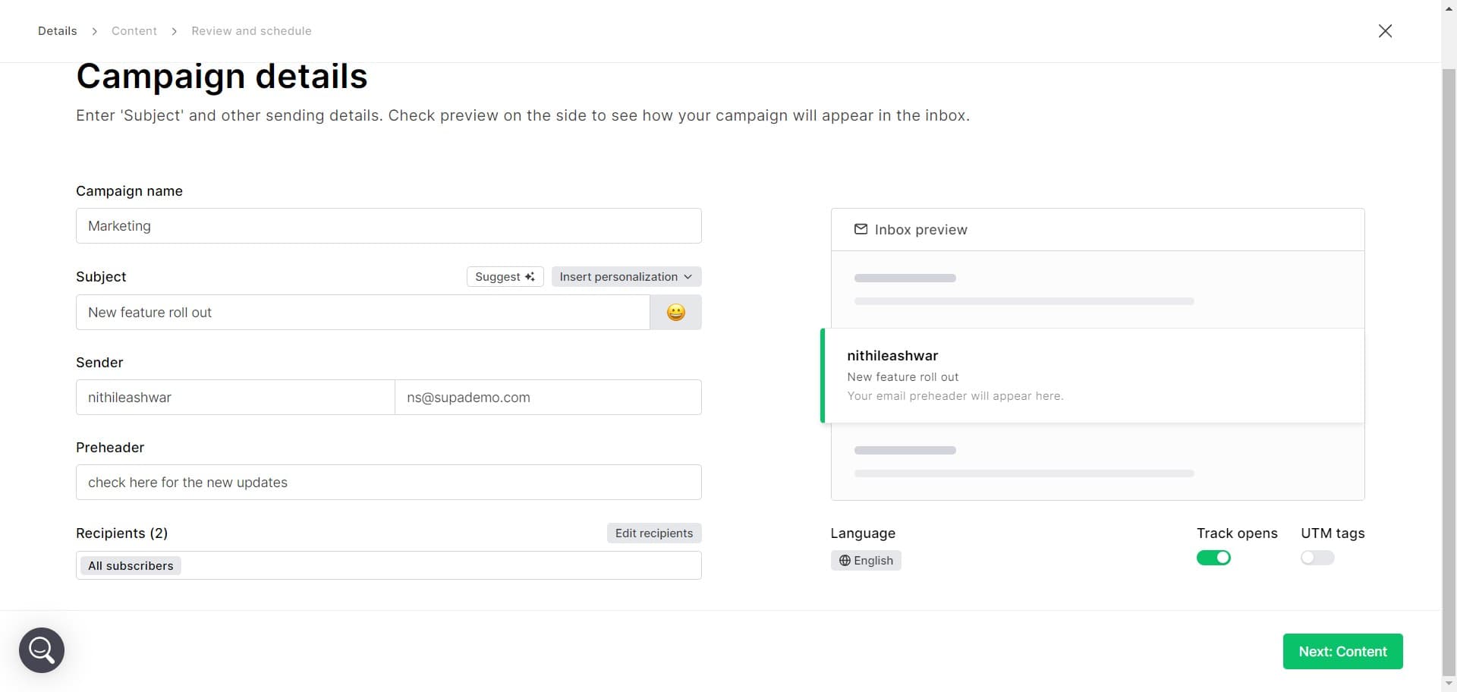
Task: Disable Track opens
Action: click(1213, 557)
